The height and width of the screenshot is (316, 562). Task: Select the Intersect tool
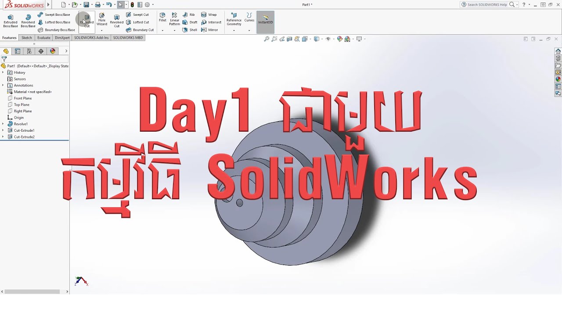(211, 22)
